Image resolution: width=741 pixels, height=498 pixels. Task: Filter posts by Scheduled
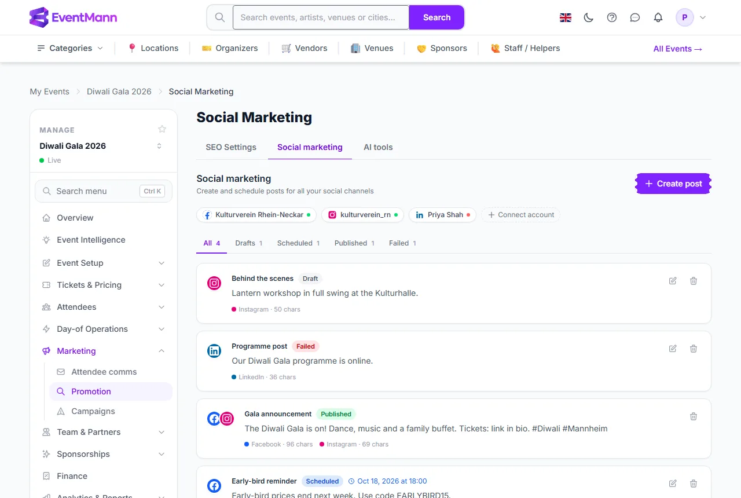[299, 243]
